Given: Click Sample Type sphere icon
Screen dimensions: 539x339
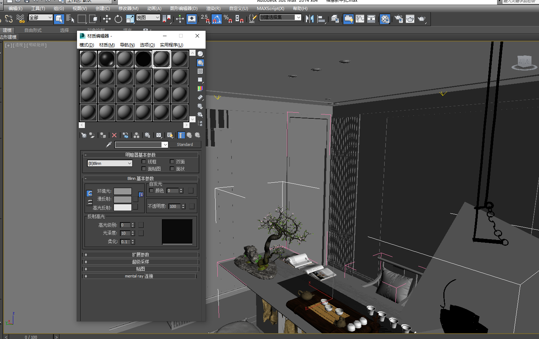Looking at the screenshot, I should (200, 54).
